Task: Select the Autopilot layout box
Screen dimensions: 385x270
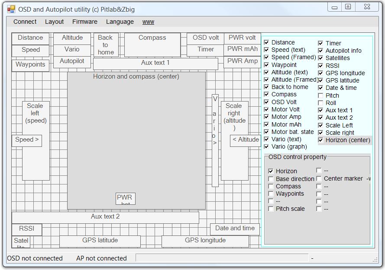Action: tap(72, 62)
